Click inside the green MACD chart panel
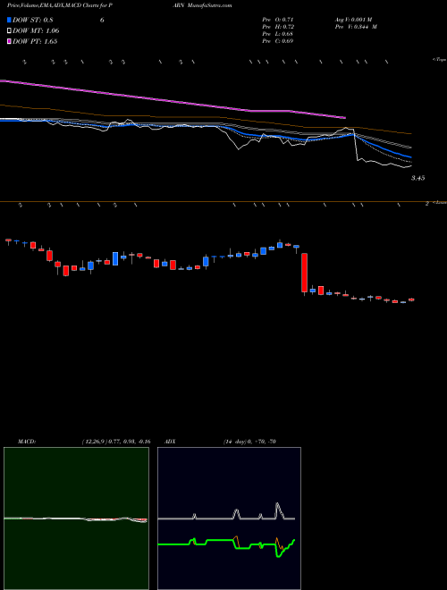 [x=76, y=518]
